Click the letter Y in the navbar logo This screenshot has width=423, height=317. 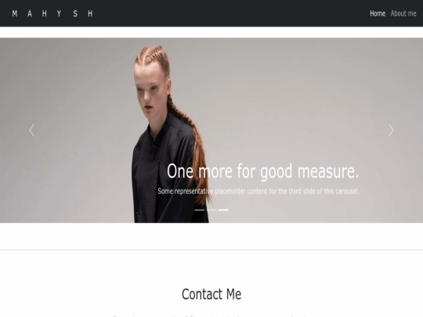tap(59, 13)
